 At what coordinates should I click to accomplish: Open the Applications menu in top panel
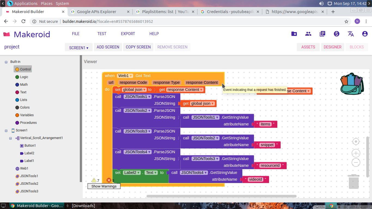[26, 4]
